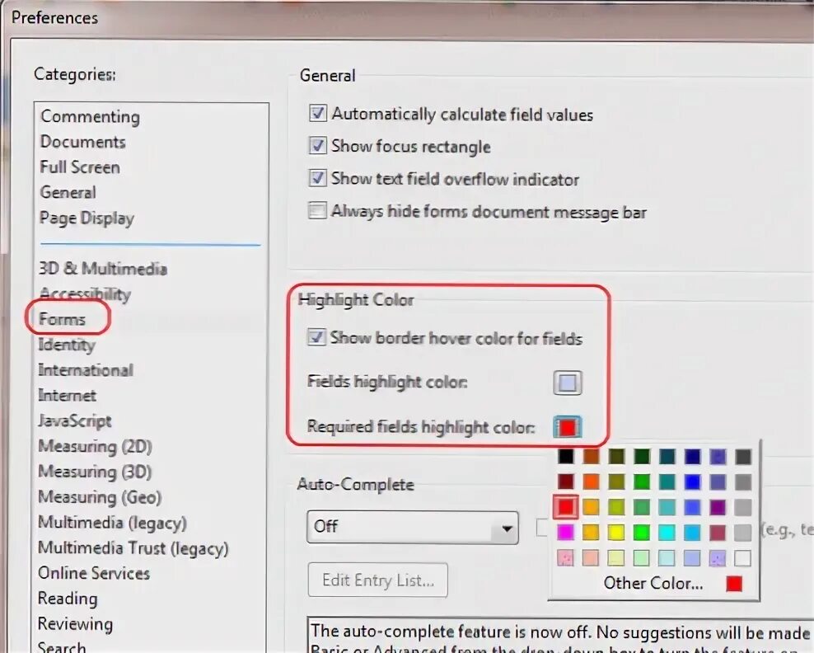
Task: Select Measuring (Geo) category
Action: pos(100,497)
